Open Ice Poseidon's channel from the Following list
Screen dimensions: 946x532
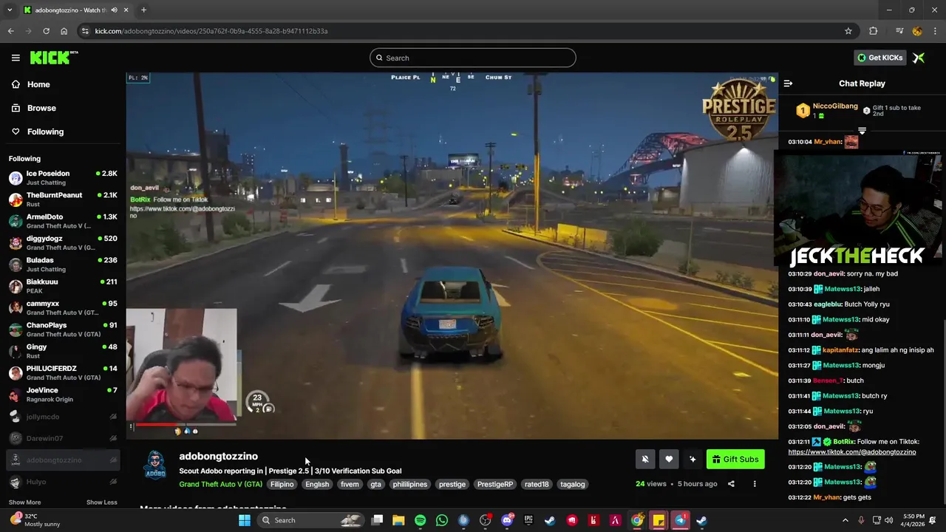coord(63,177)
